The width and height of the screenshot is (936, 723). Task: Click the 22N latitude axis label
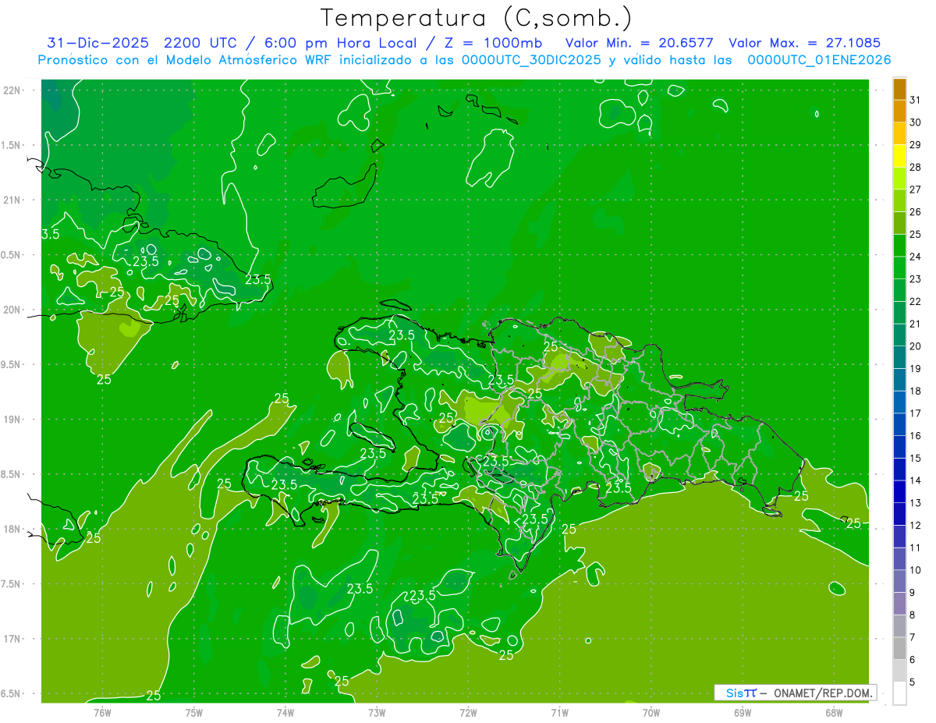click(12, 90)
